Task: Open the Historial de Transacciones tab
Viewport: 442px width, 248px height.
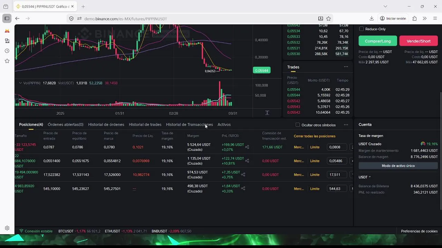Action: (189, 124)
